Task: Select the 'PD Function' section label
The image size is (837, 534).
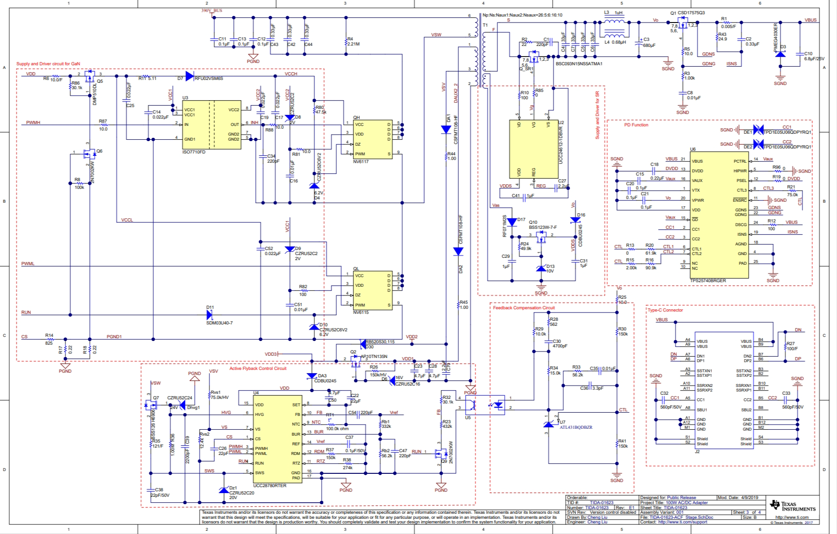Action: pos(636,125)
